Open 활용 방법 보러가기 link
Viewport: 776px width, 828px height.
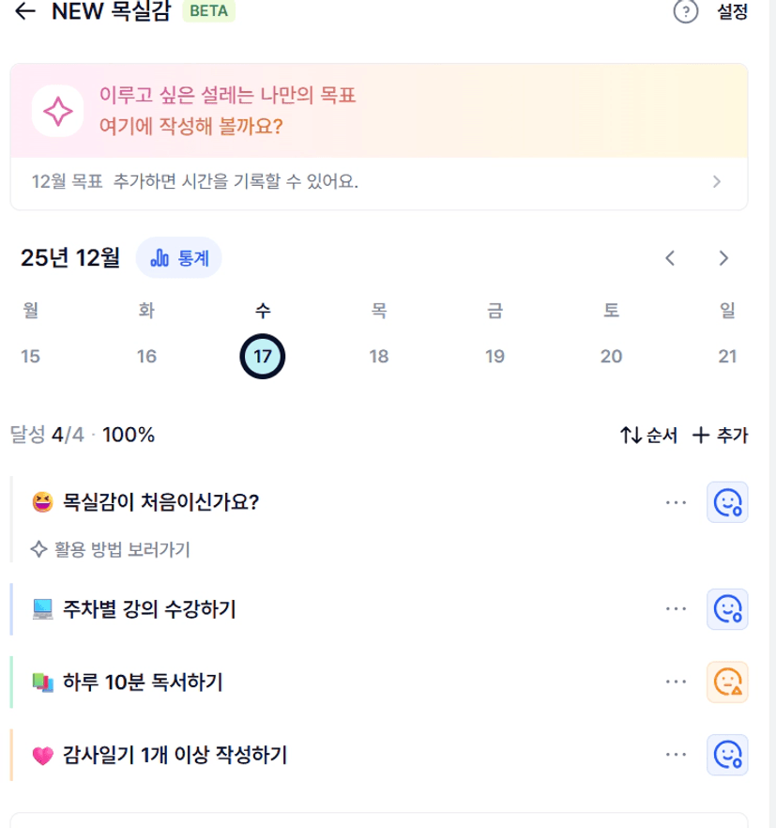(x=111, y=549)
